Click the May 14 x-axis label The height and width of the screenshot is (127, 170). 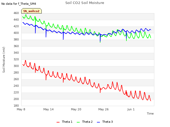(x=48, y=109)
